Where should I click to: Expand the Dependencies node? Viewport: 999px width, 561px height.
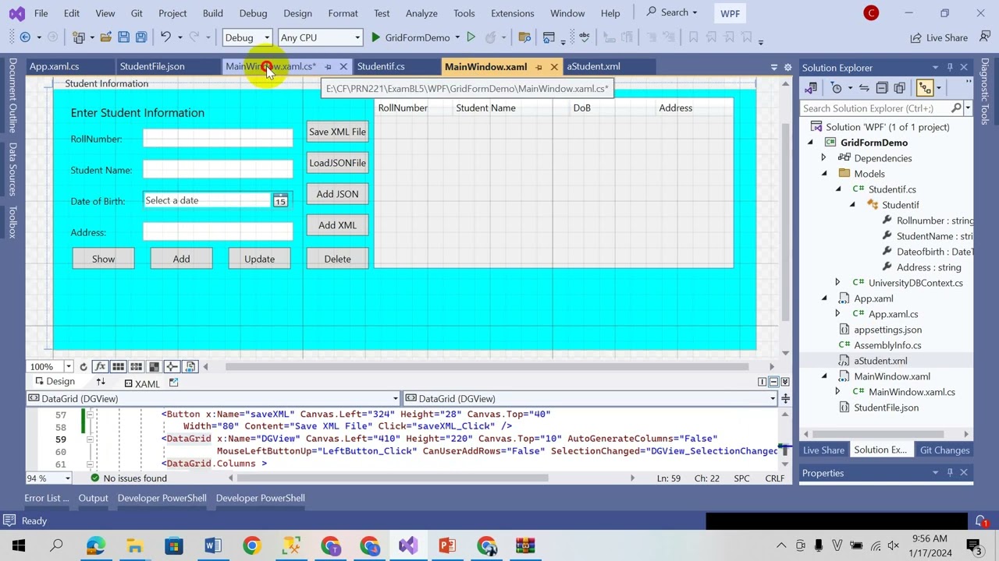[823, 158]
